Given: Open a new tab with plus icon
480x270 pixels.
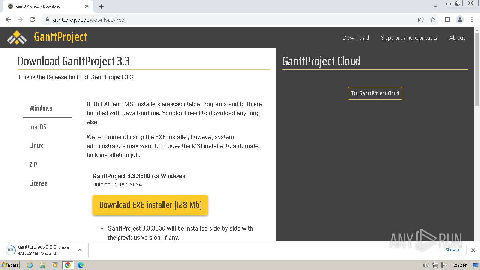Looking at the screenshot, I should pos(101,6).
